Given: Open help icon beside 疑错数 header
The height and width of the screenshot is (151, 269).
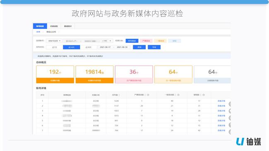Looking at the screenshot, I should click(x=204, y=95).
